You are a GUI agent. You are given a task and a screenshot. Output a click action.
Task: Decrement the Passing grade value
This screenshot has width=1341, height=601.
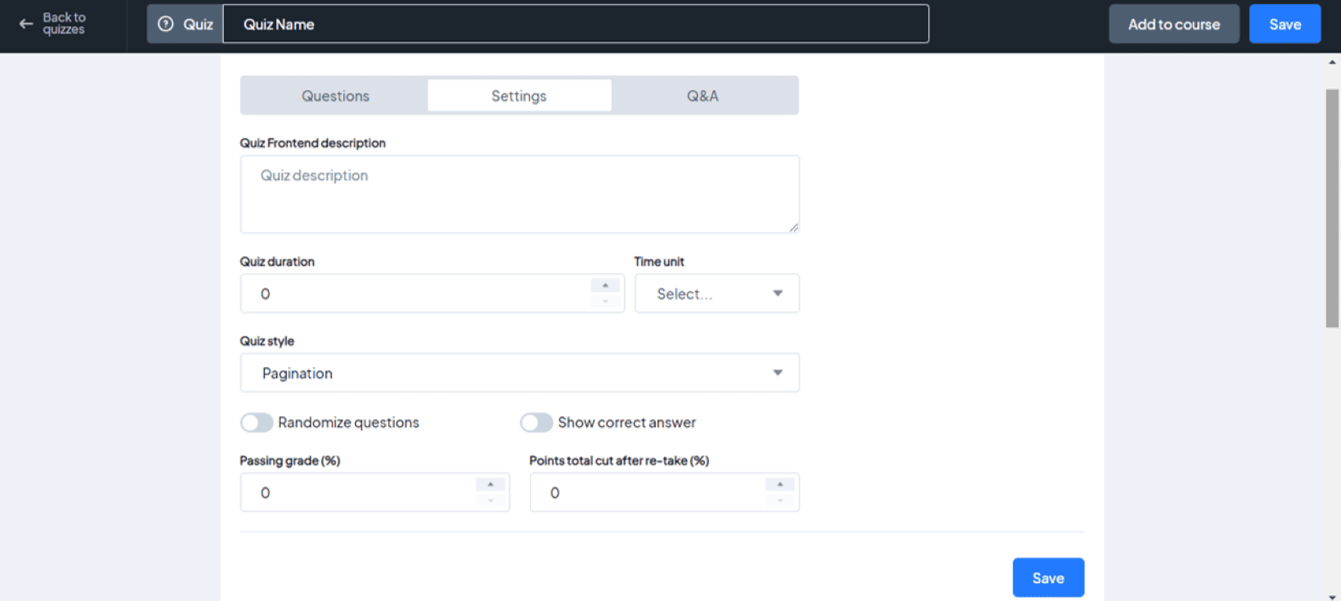(491, 500)
